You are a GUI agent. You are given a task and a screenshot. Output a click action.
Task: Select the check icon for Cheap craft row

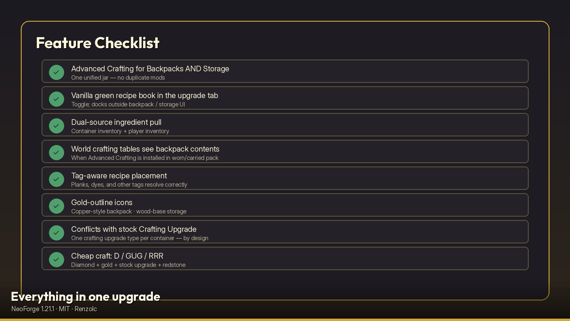(x=56, y=259)
